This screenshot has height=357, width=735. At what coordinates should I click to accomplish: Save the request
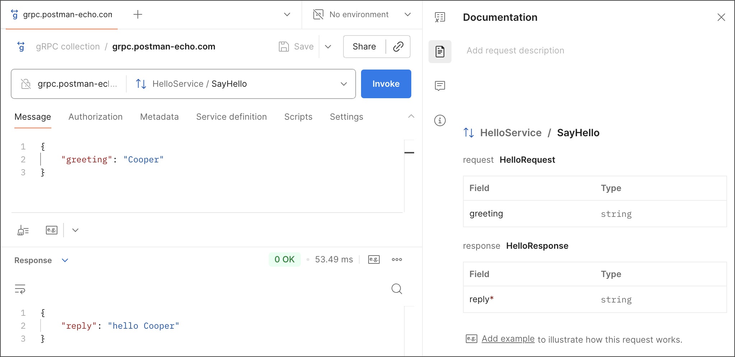pos(296,47)
